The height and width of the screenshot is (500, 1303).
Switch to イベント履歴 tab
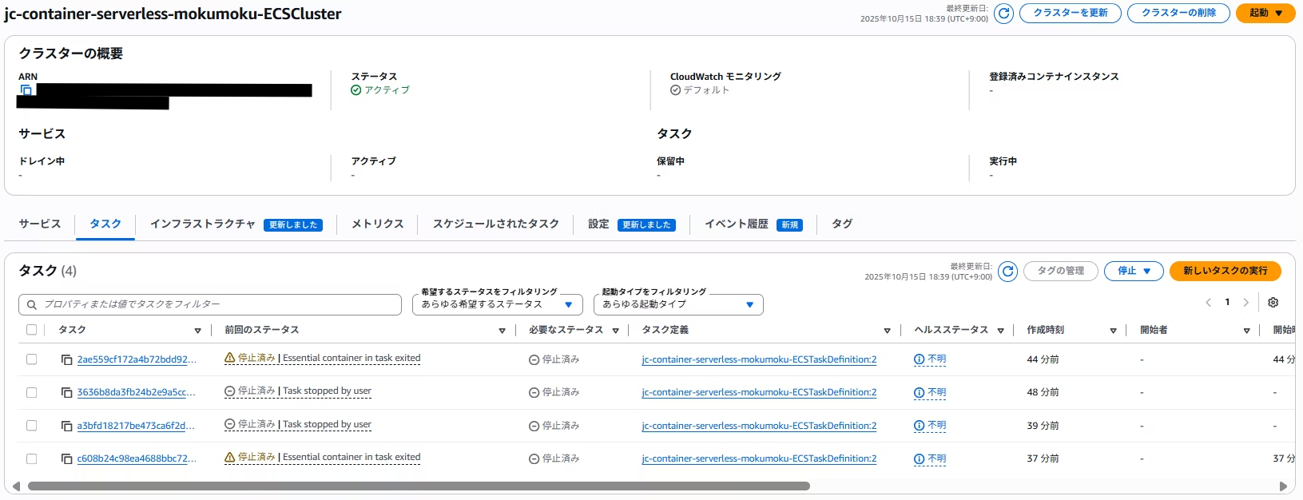[x=736, y=224]
